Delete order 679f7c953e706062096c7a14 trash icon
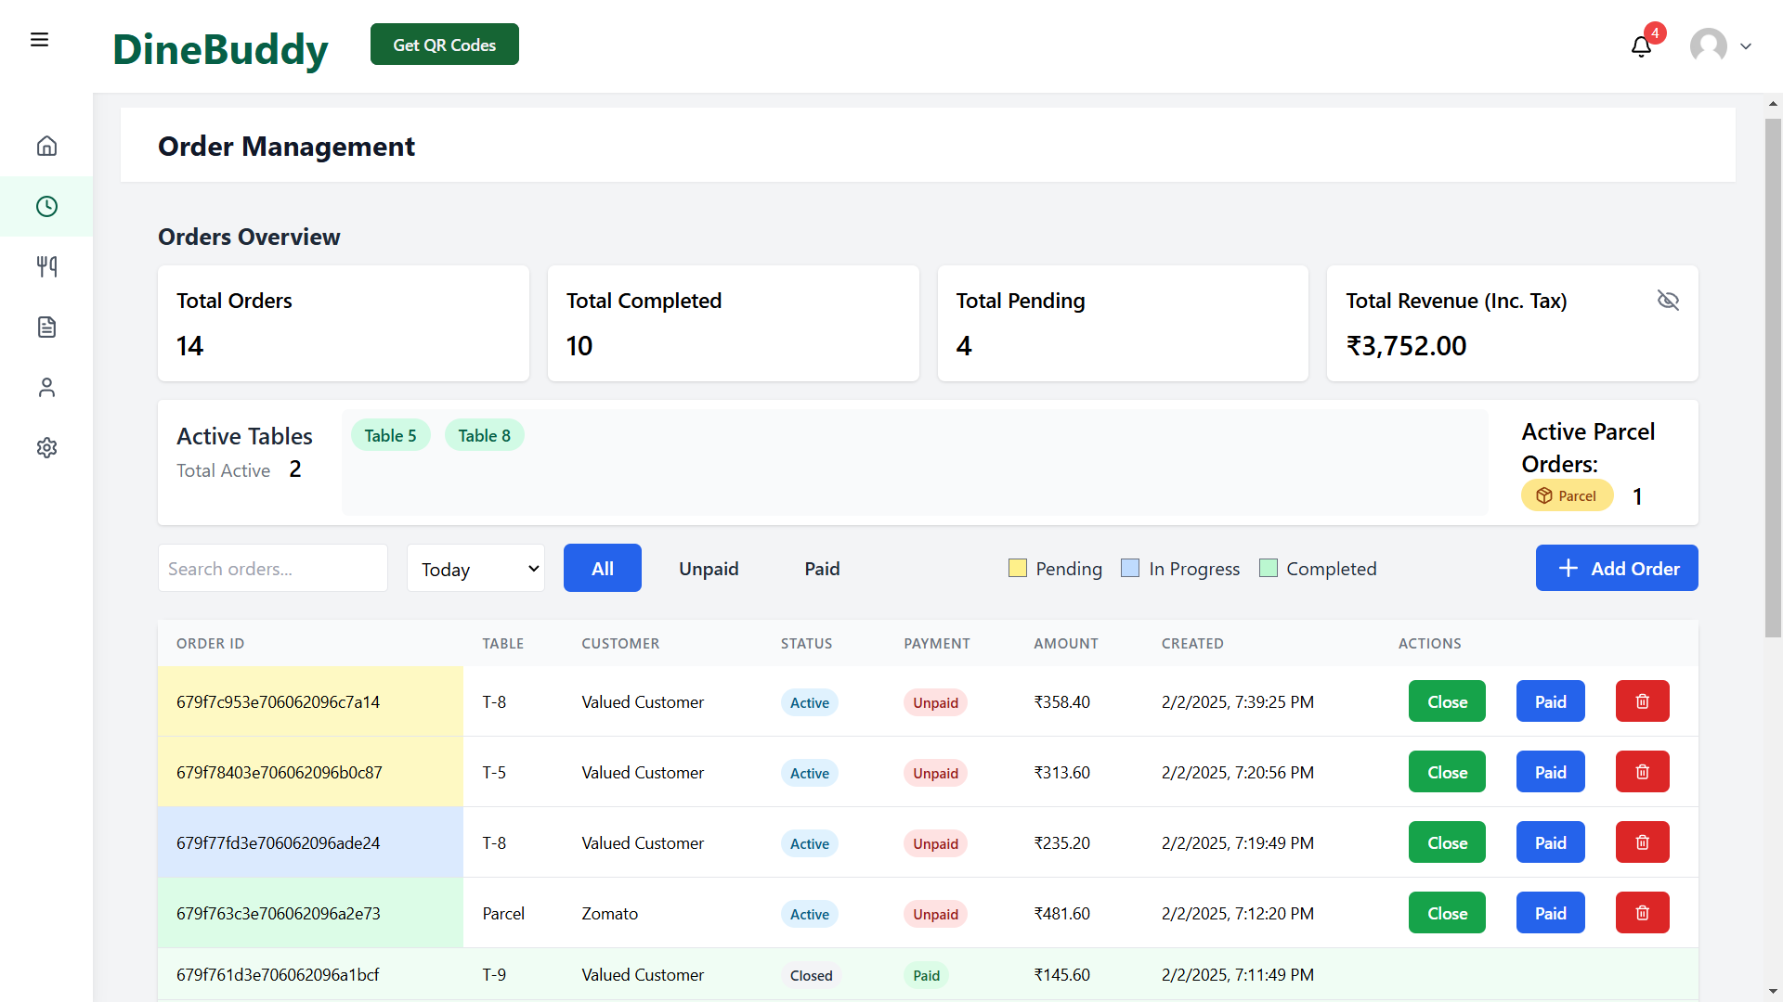Viewport: 1783px width, 1002px height. coord(1642,701)
